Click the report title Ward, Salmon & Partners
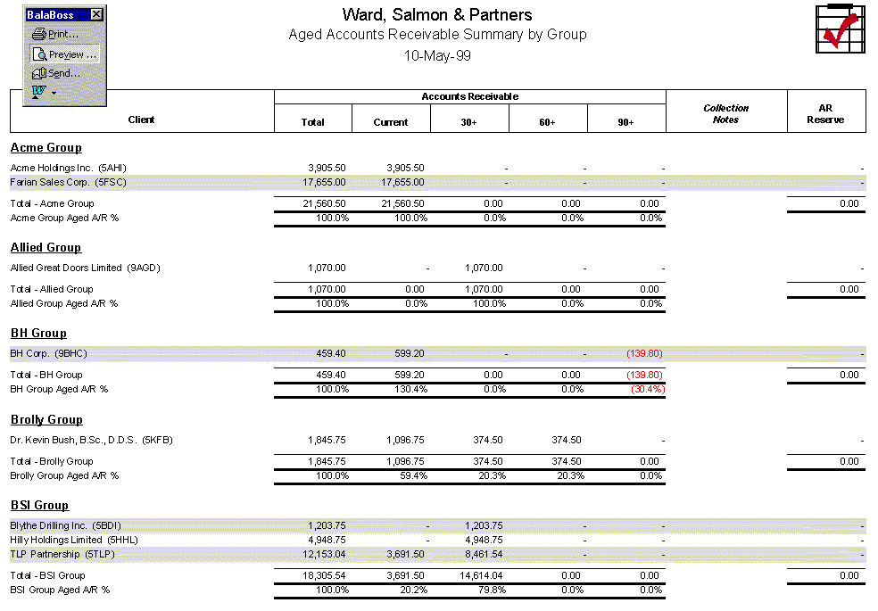 [x=437, y=15]
